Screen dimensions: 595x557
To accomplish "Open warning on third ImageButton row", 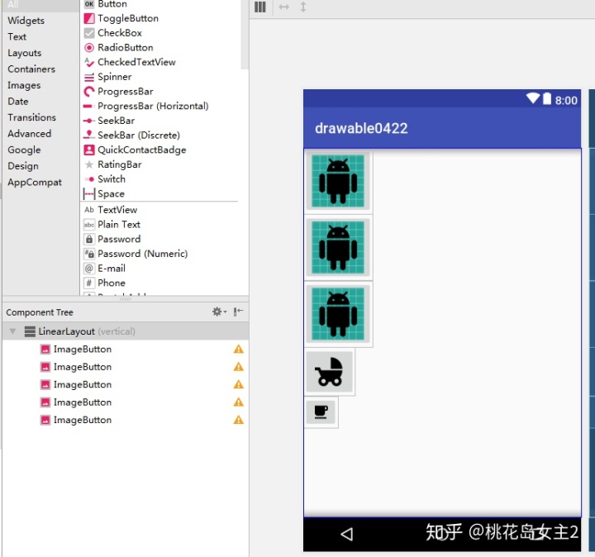I will pos(238,384).
